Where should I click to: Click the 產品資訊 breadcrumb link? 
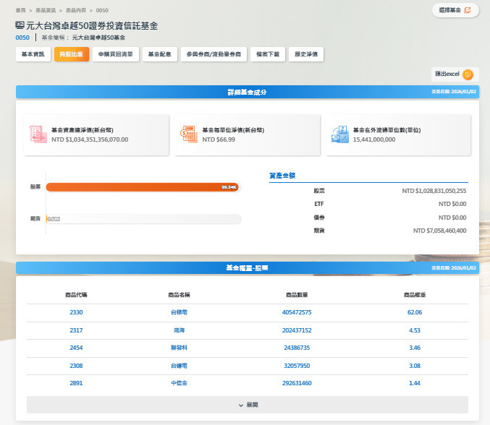coord(46,11)
